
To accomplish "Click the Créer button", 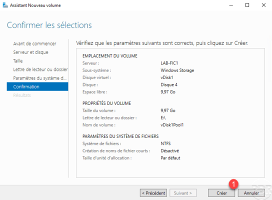I will tap(221, 193).
